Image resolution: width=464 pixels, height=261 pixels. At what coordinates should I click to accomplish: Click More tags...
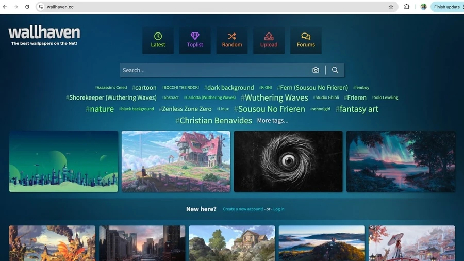(x=273, y=121)
